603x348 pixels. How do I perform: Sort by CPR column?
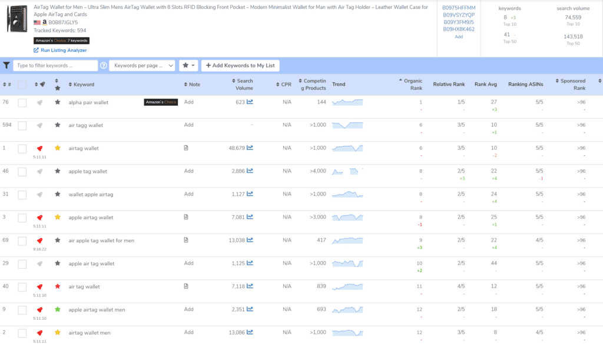click(x=284, y=85)
